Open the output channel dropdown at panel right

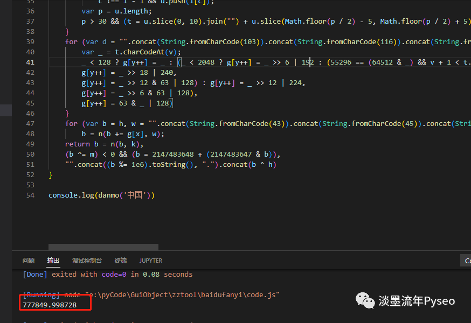[x=467, y=261]
